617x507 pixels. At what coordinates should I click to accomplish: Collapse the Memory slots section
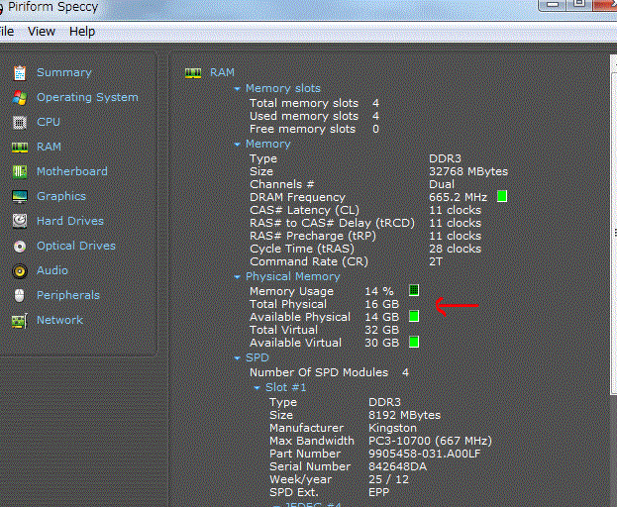coord(237,89)
